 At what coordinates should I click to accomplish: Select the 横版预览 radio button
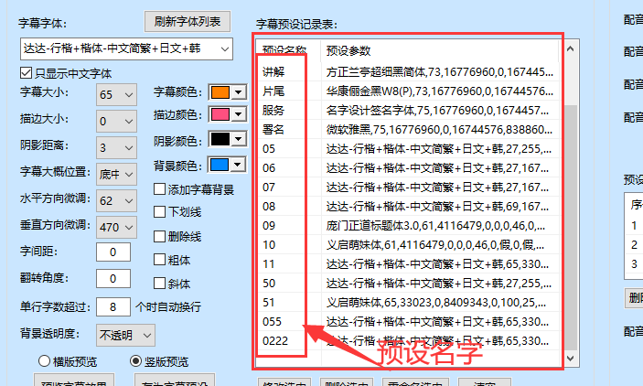(x=44, y=361)
